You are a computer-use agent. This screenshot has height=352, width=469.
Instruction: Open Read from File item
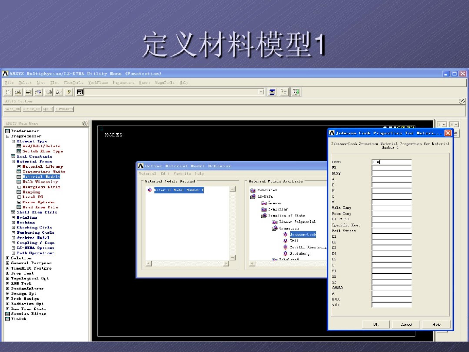(40, 207)
